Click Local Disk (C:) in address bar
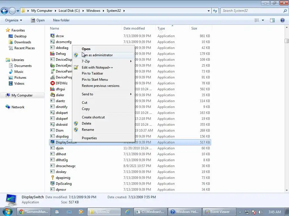 point(69,11)
